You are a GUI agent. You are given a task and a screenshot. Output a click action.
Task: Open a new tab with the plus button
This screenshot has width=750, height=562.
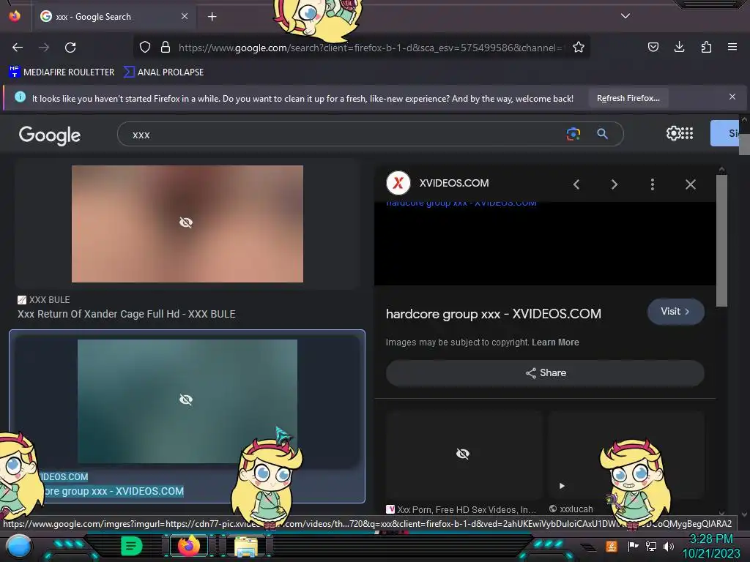[x=212, y=17]
